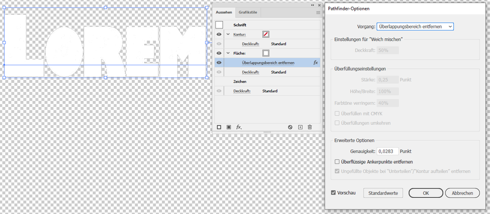Click Deckkraft link under Fläche
The height and width of the screenshot is (214, 490).
251,72
